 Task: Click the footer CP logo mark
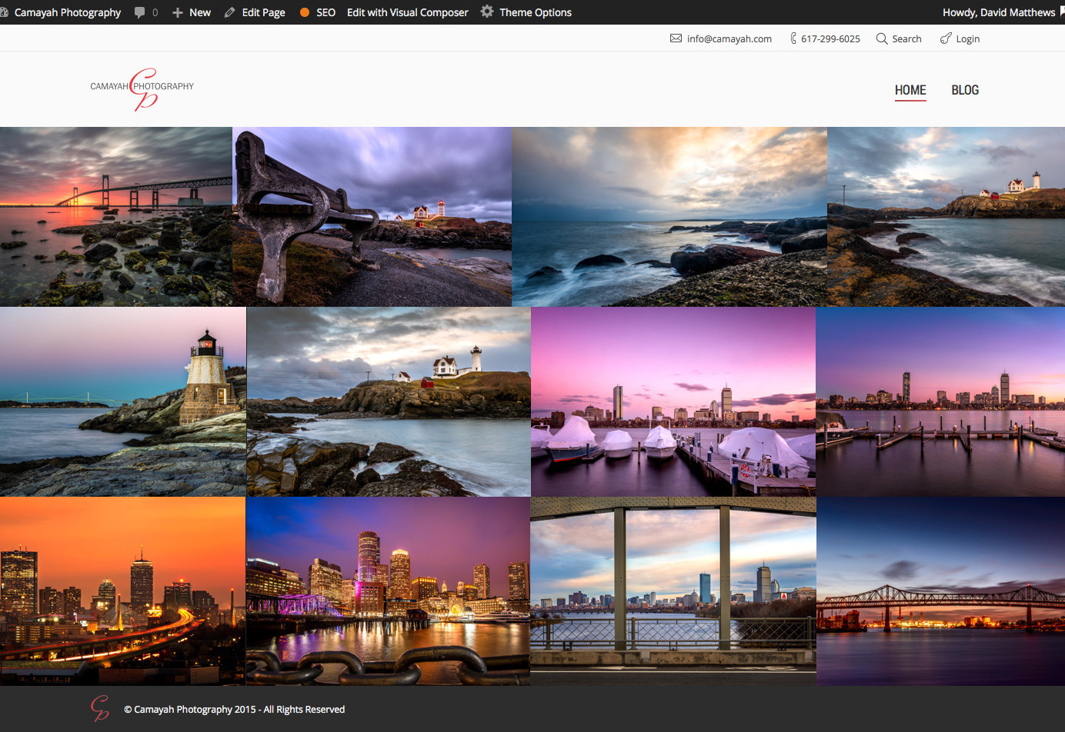tap(99, 708)
